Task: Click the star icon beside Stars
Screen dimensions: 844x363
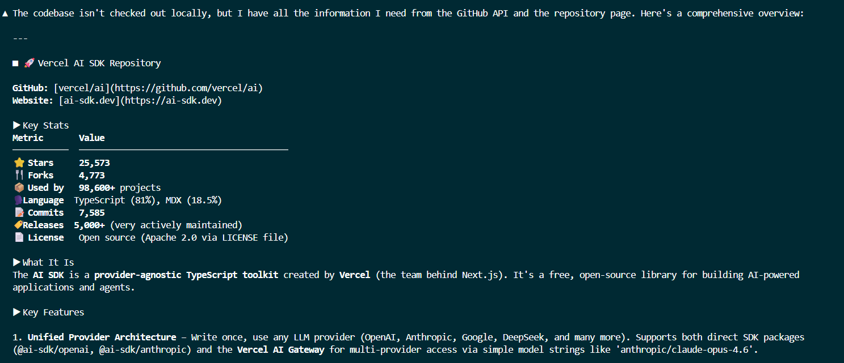Action: coord(19,163)
